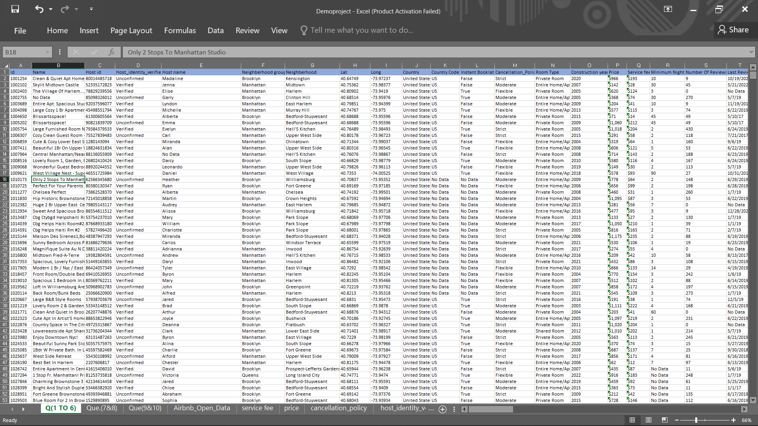Click the Share button

coord(733,30)
